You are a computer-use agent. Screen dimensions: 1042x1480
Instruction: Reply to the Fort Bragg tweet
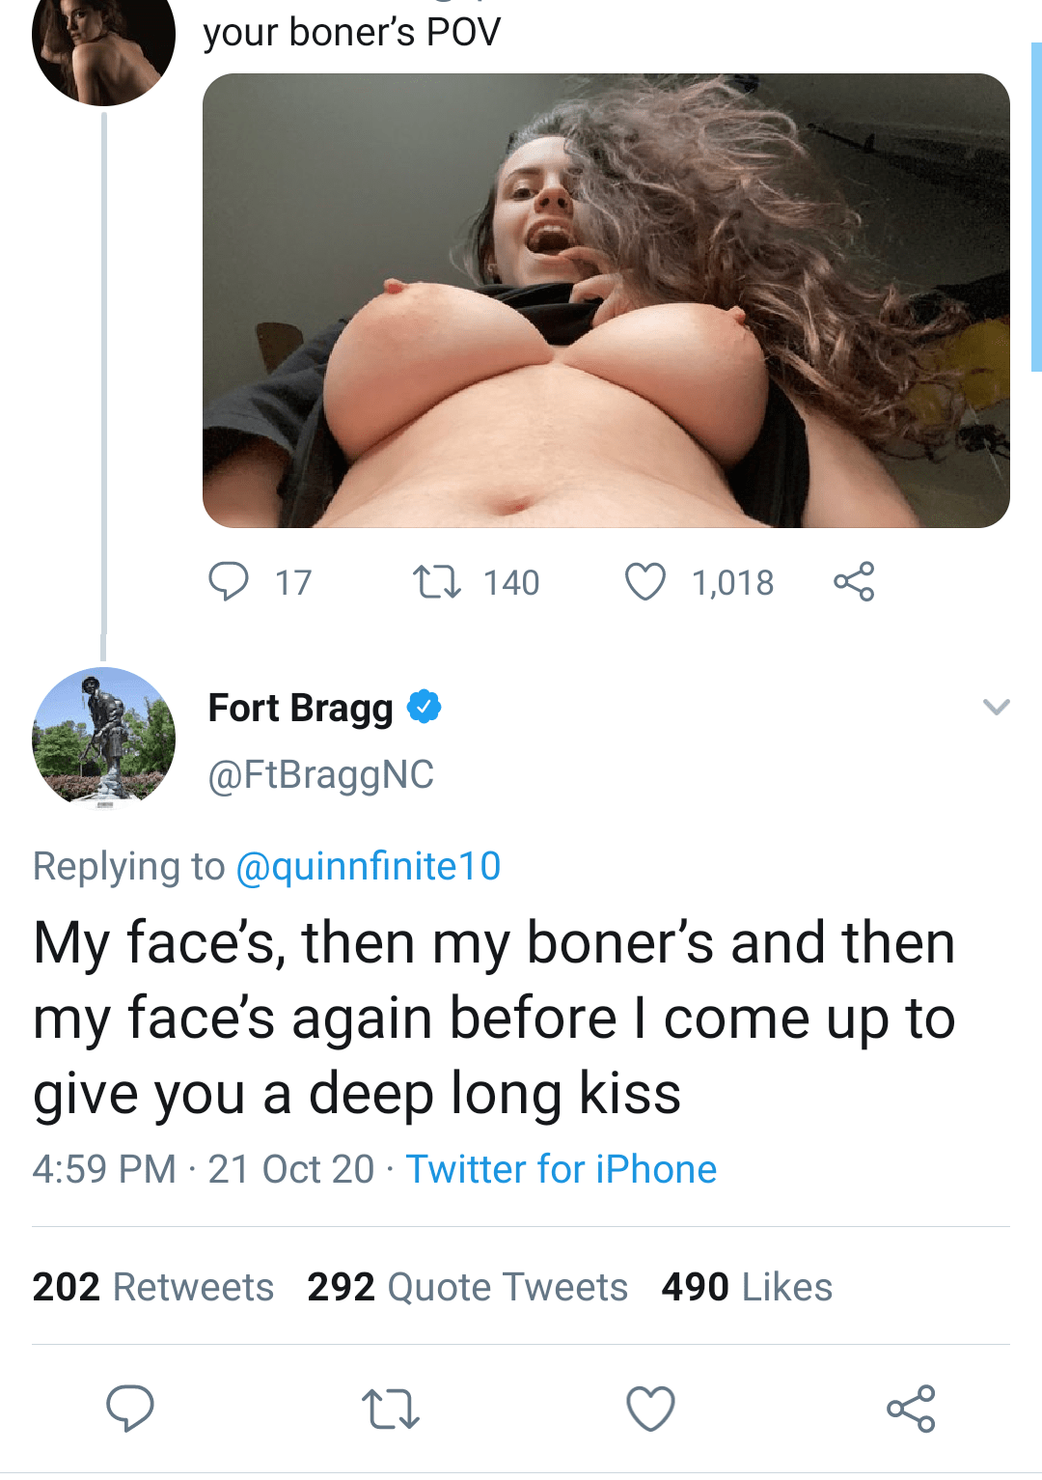point(130,1408)
